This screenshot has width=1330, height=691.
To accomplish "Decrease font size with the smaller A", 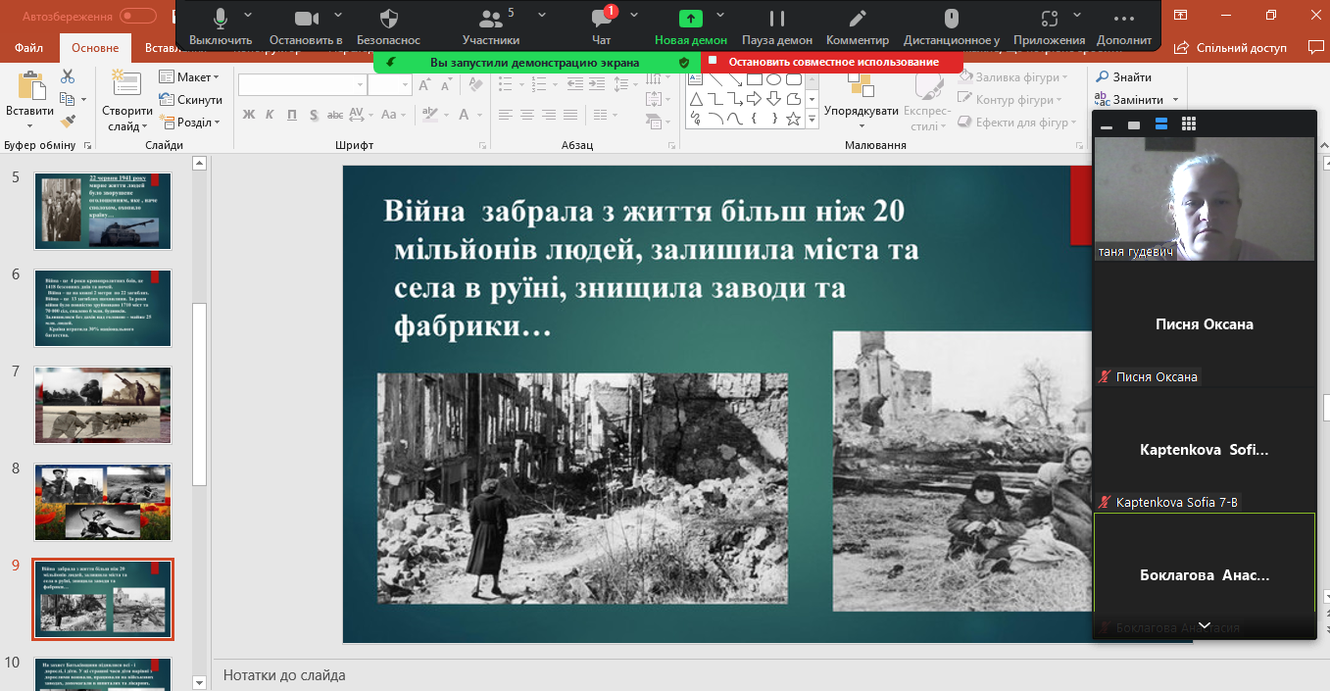I will pos(449,85).
